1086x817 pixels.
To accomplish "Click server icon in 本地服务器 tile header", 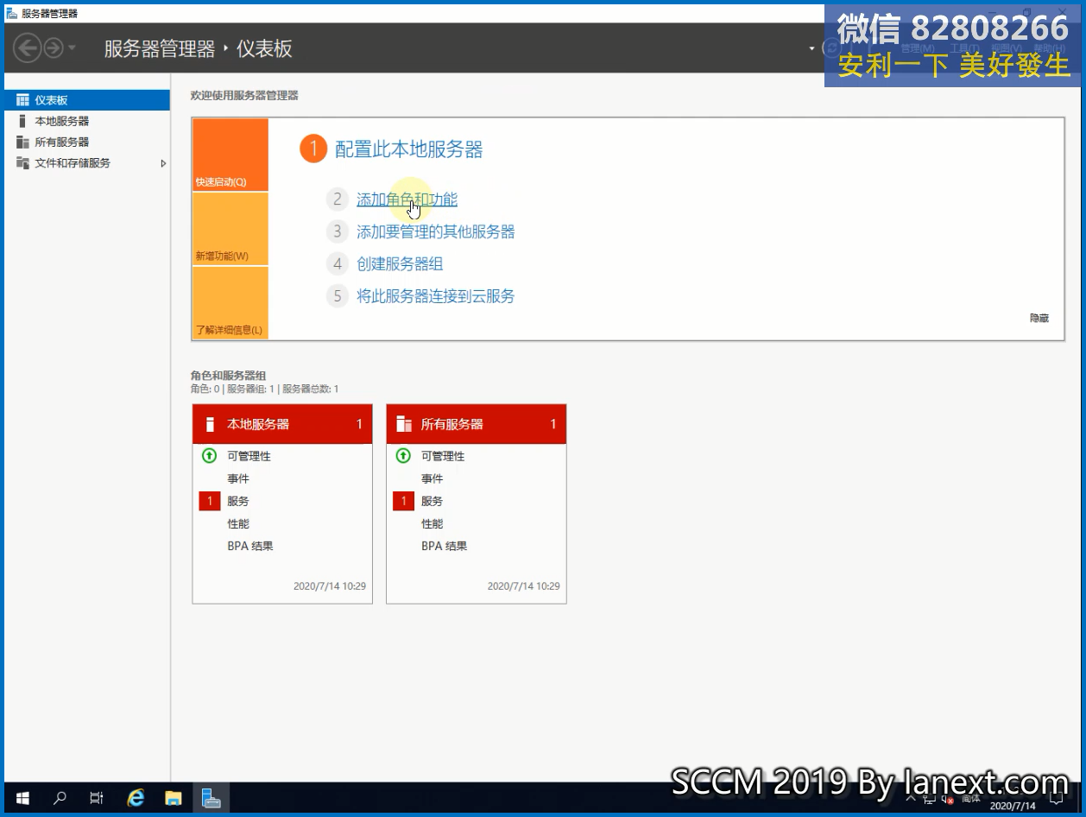I will pyautogui.click(x=209, y=424).
